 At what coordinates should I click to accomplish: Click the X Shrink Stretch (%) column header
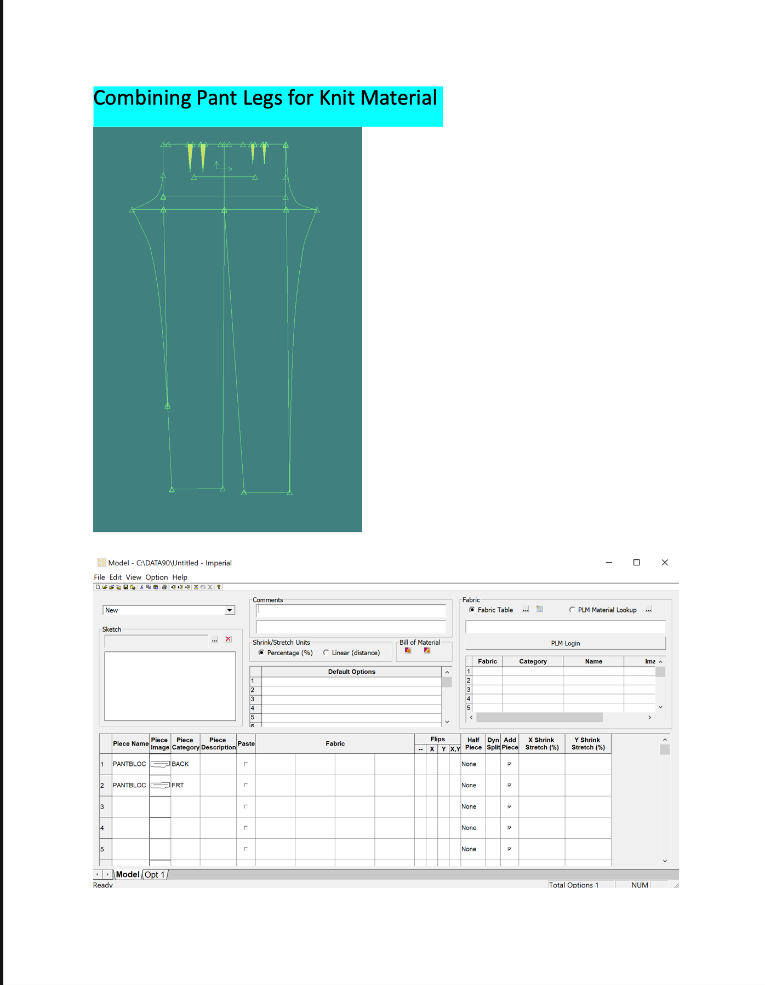pos(542,744)
